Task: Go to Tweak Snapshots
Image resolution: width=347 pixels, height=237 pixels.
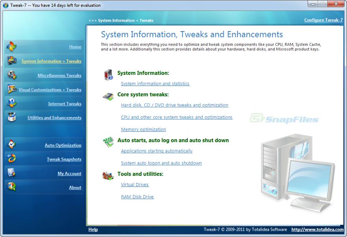Action: pos(64,159)
